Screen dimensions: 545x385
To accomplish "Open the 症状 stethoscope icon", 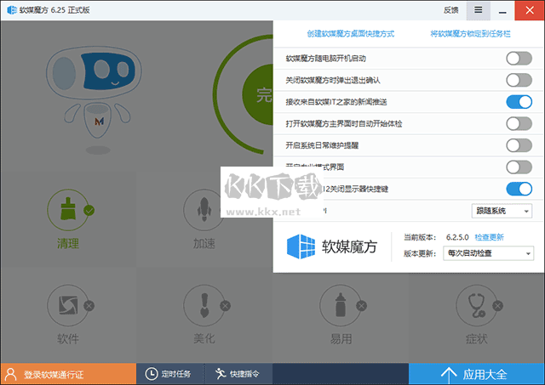I will [477, 305].
